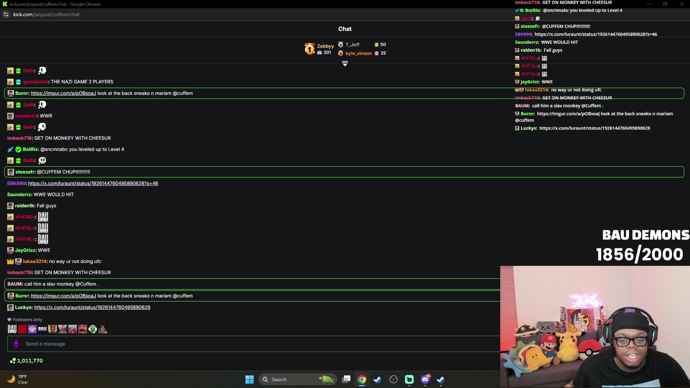Open Burnr's imgur link in first highlighted message

(x=63, y=93)
